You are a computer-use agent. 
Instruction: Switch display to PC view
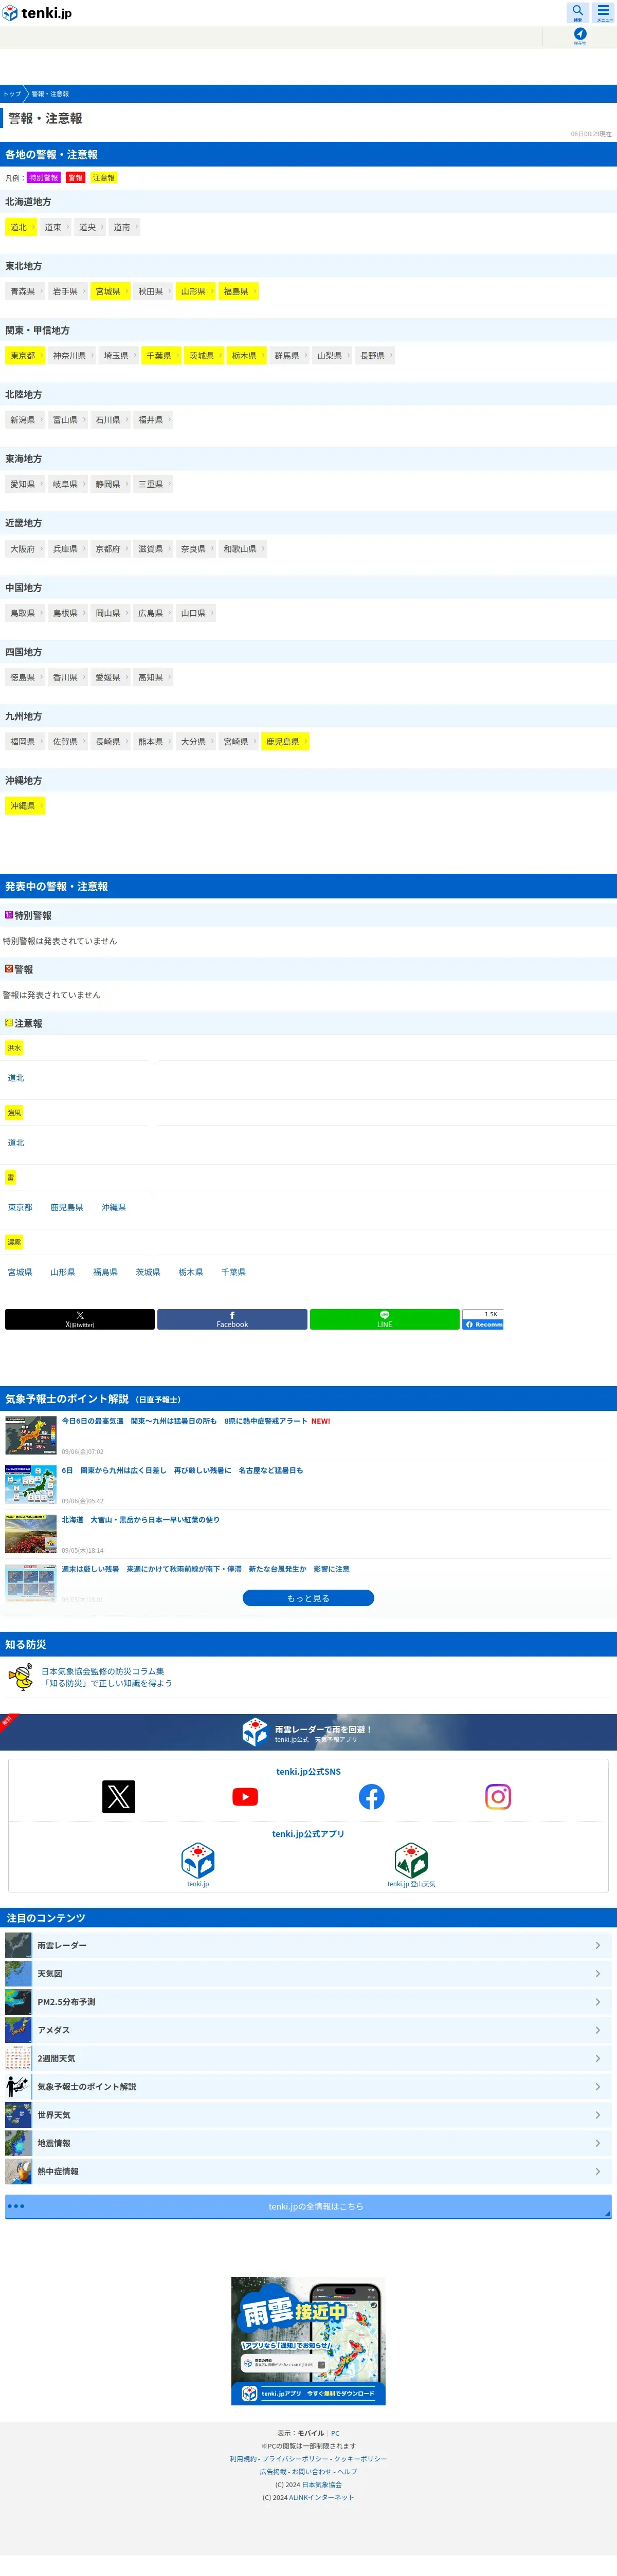click(335, 2433)
